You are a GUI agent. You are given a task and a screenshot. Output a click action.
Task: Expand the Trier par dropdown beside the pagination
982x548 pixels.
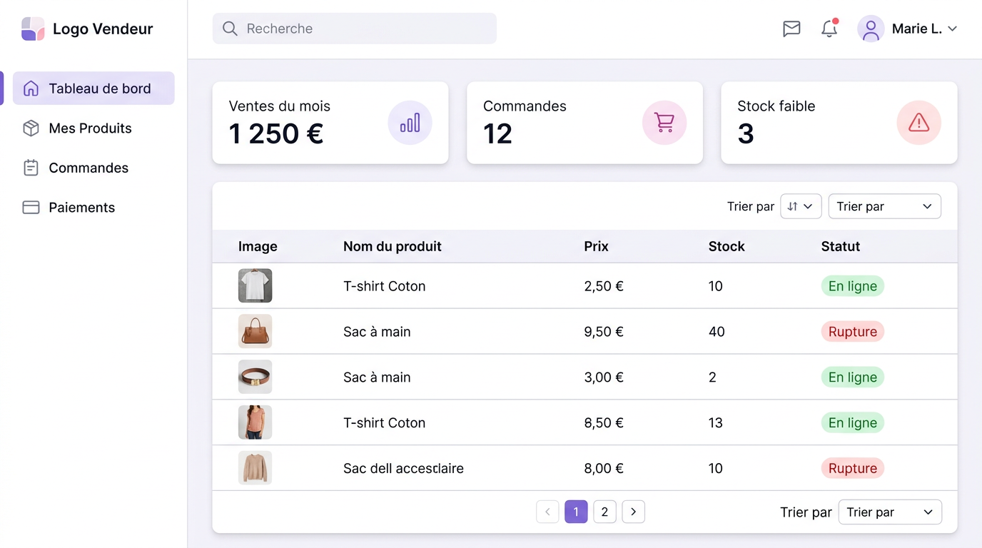890,512
